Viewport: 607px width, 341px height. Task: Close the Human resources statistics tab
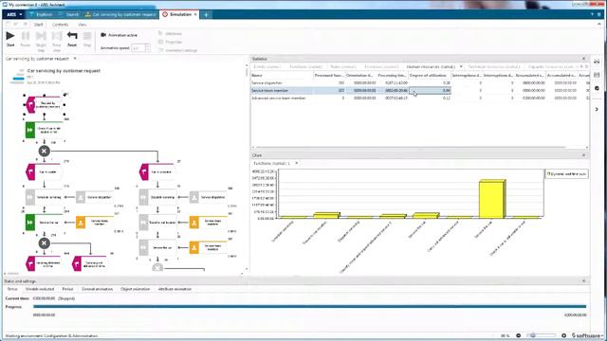point(461,67)
